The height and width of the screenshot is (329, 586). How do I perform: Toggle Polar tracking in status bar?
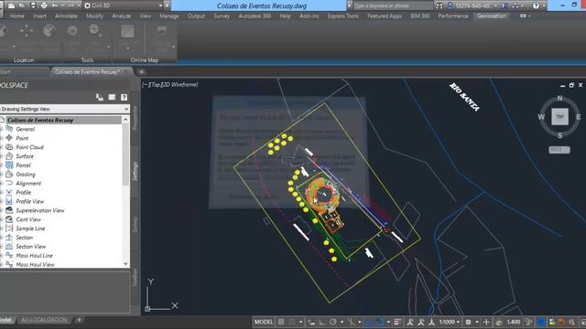[x=333, y=322]
